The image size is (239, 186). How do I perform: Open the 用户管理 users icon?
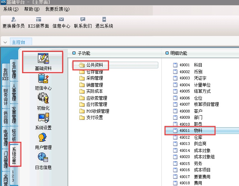point(42,137)
